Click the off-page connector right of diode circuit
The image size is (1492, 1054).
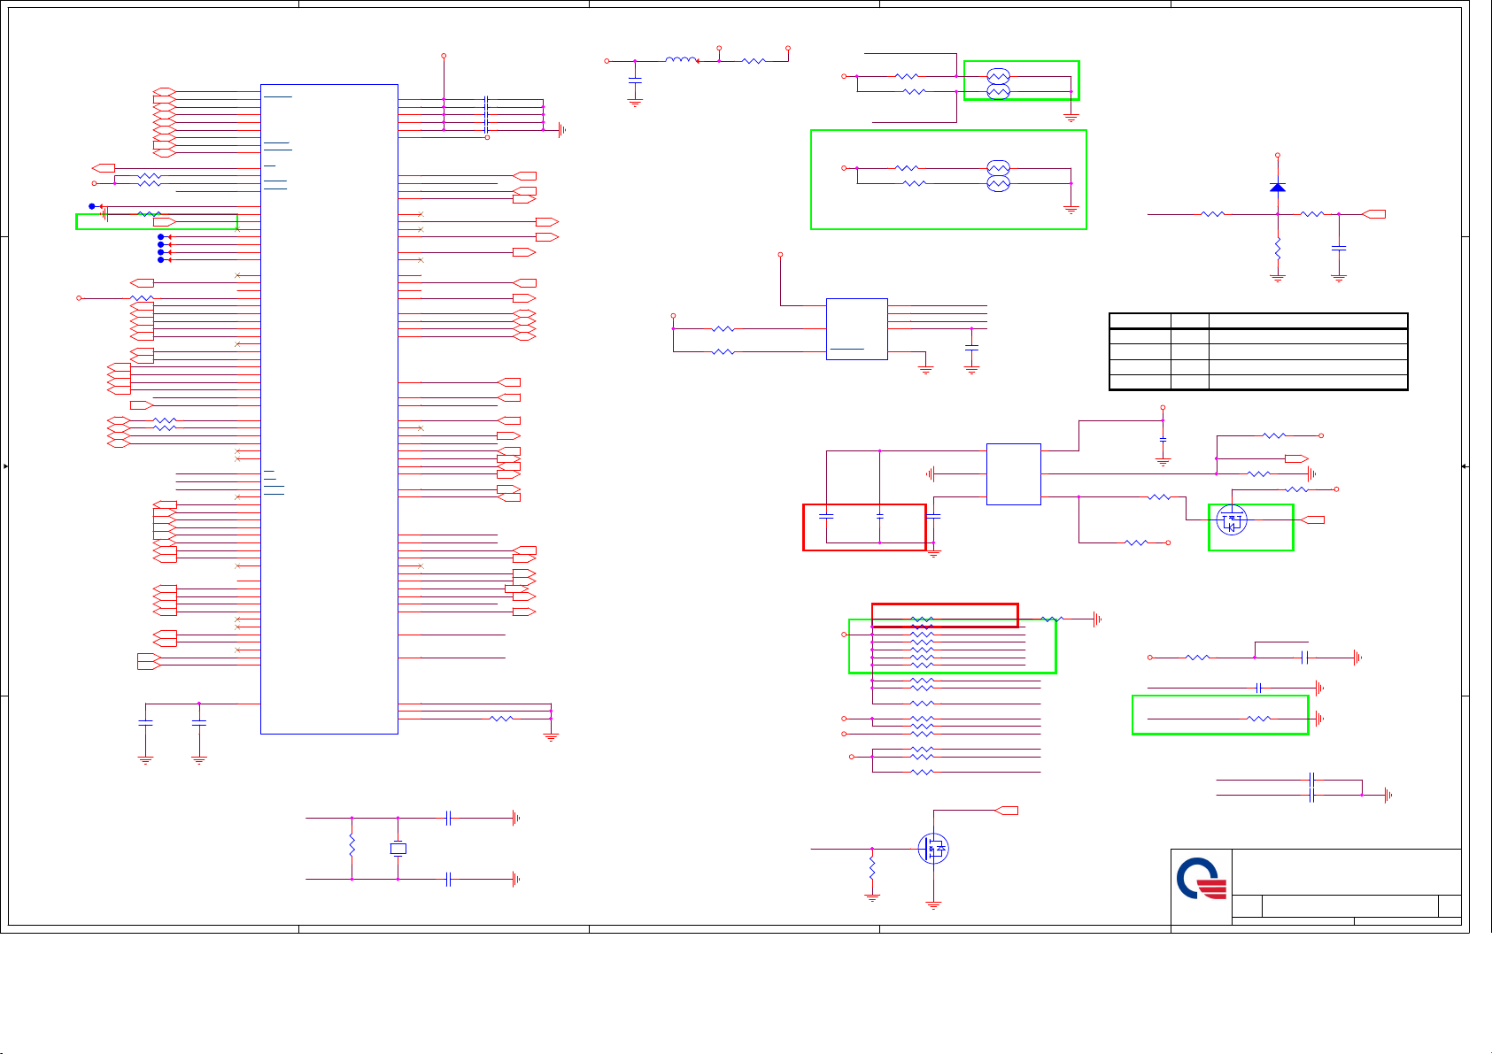point(1375,214)
